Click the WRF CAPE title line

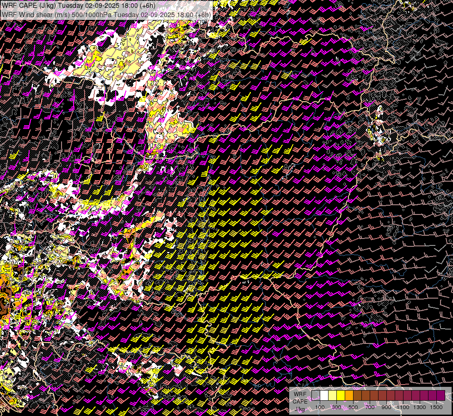point(78,6)
